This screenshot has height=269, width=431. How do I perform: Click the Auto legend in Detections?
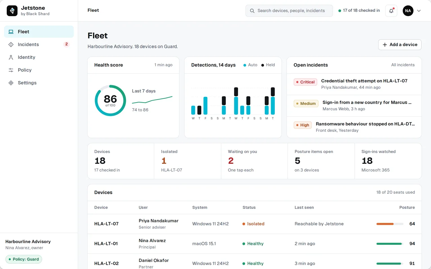[250, 65]
